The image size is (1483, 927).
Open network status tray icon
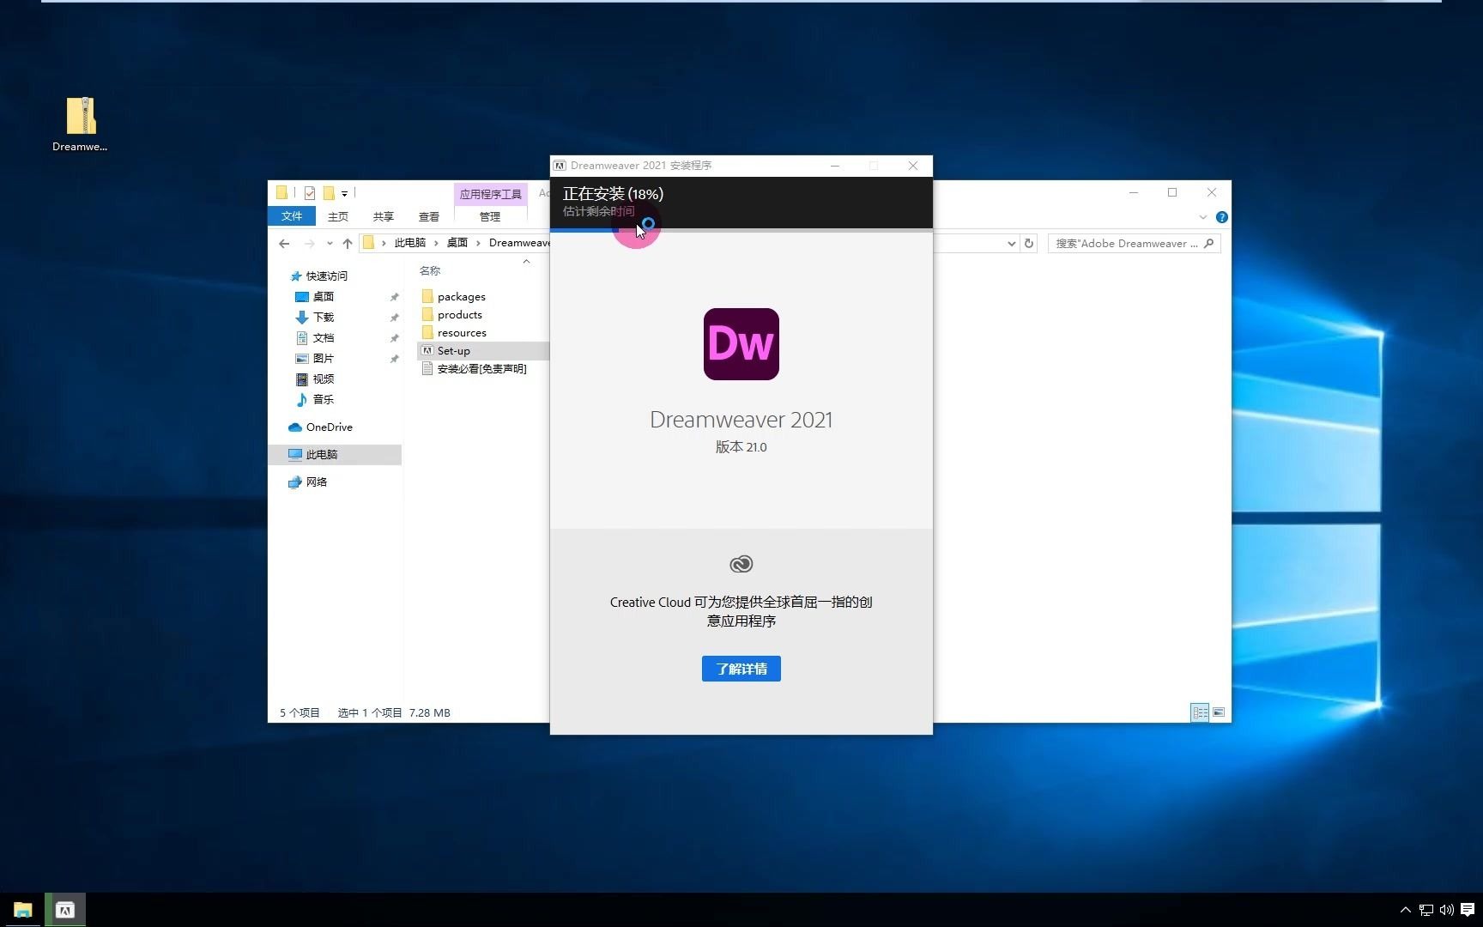coord(1425,910)
